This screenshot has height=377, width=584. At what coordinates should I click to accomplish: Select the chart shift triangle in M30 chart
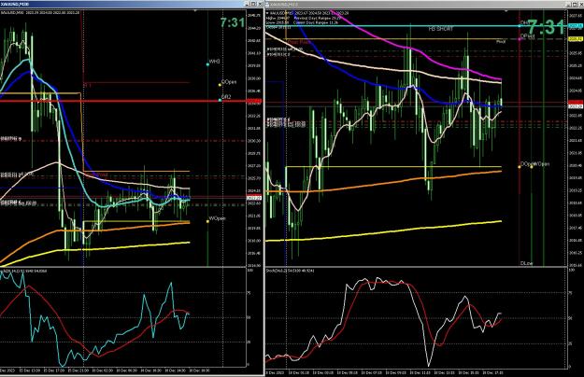tap(194, 11)
